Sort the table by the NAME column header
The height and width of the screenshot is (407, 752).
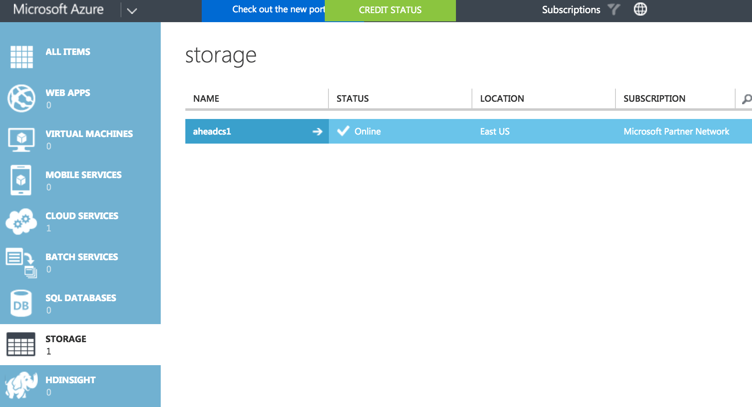pos(206,98)
